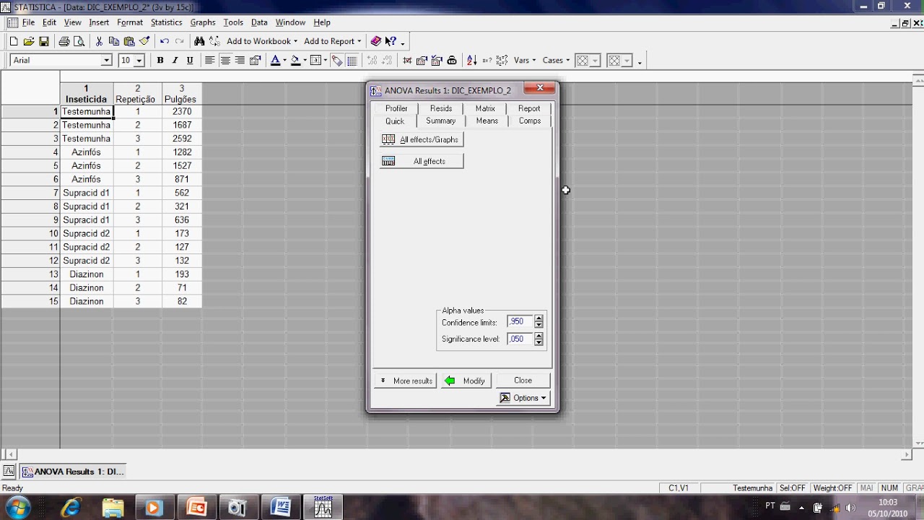The height and width of the screenshot is (520, 924).
Task: Sort data with the A-Z sort icon
Action: click(471, 61)
